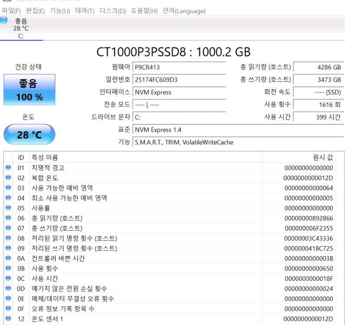Click the status orb of row 0E 매체/데이터 무결성 오류
The image size is (345, 325).
tap(8, 299)
